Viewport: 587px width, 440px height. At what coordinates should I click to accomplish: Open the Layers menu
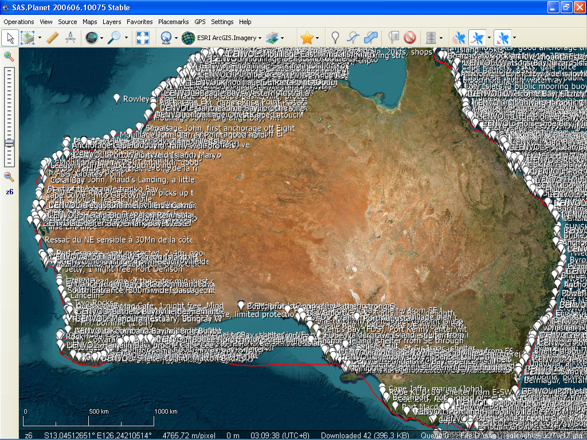[112, 22]
